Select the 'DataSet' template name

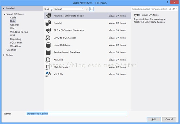[58, 23]
